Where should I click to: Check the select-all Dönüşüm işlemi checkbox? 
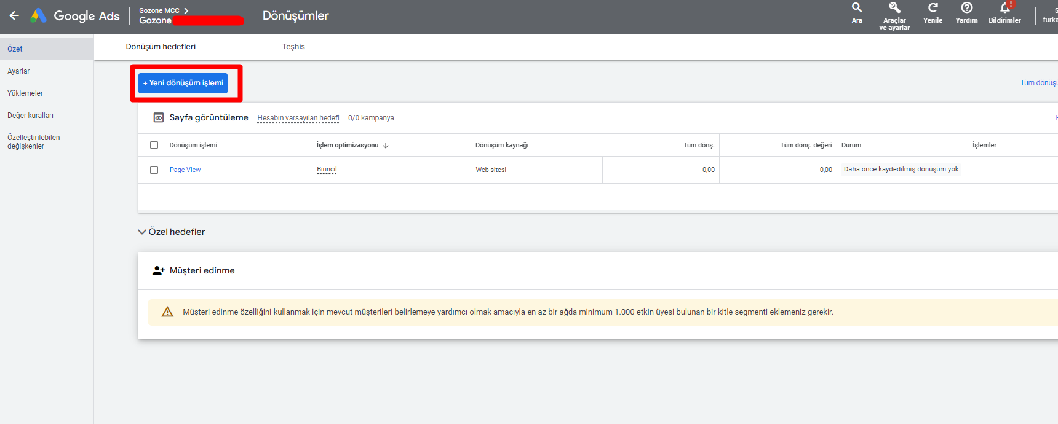click(154, 145)
